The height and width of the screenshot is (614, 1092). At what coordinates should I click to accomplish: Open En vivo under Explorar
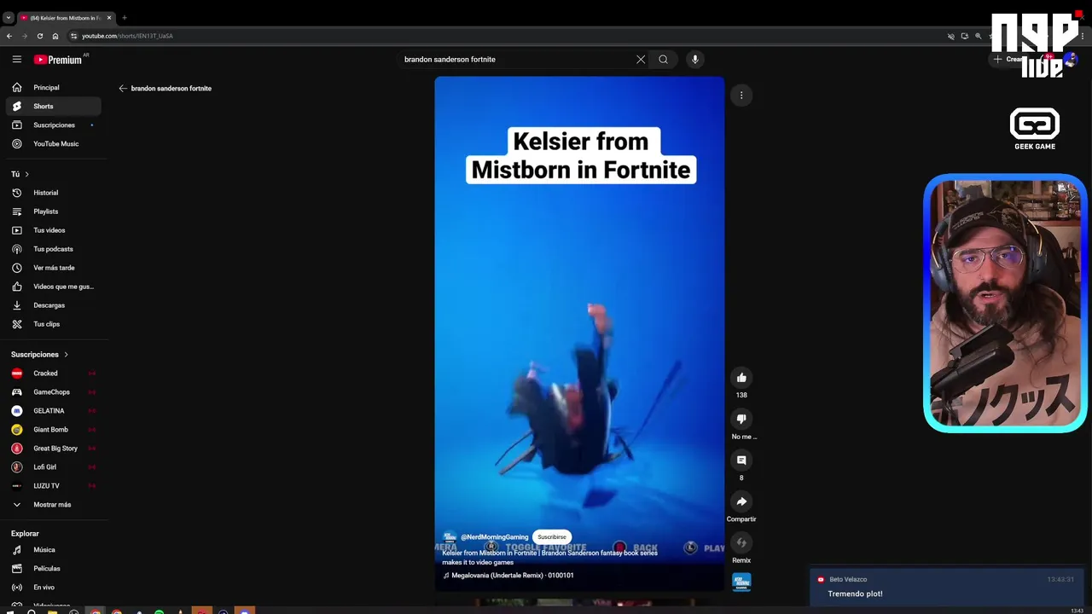[53, 588]
